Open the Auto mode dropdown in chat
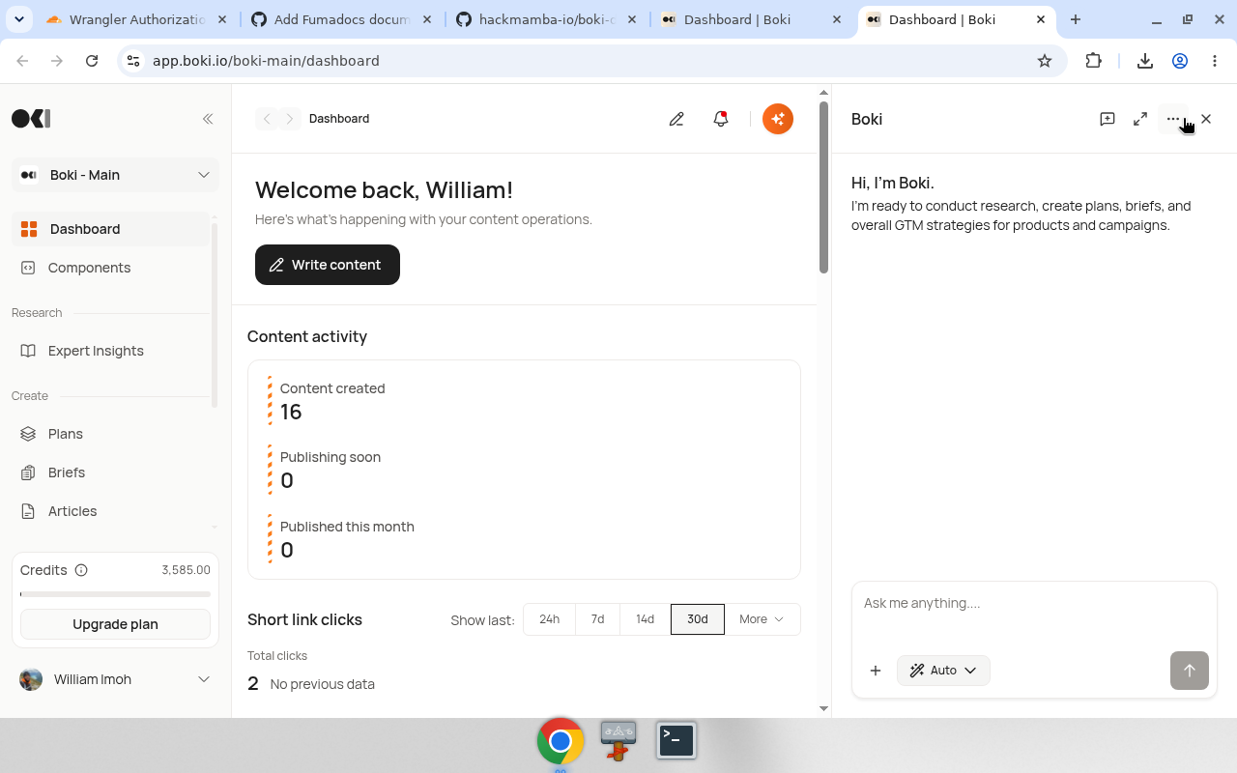 (x=943, y=671)
